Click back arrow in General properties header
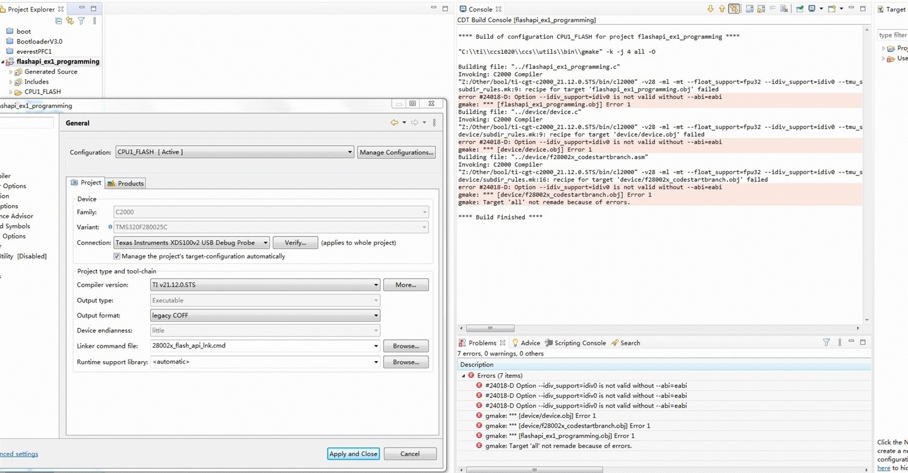Screen dimensions: 908x473 click(395, 123)
